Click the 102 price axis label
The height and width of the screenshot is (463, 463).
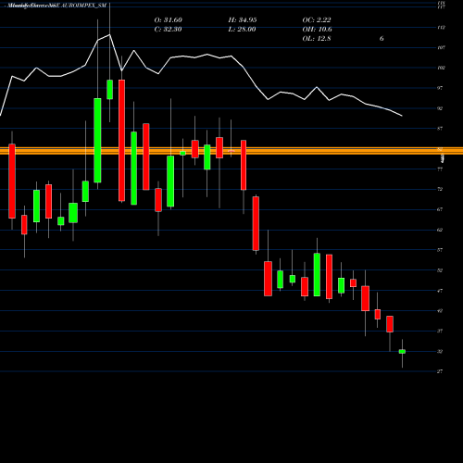(441, 68)
